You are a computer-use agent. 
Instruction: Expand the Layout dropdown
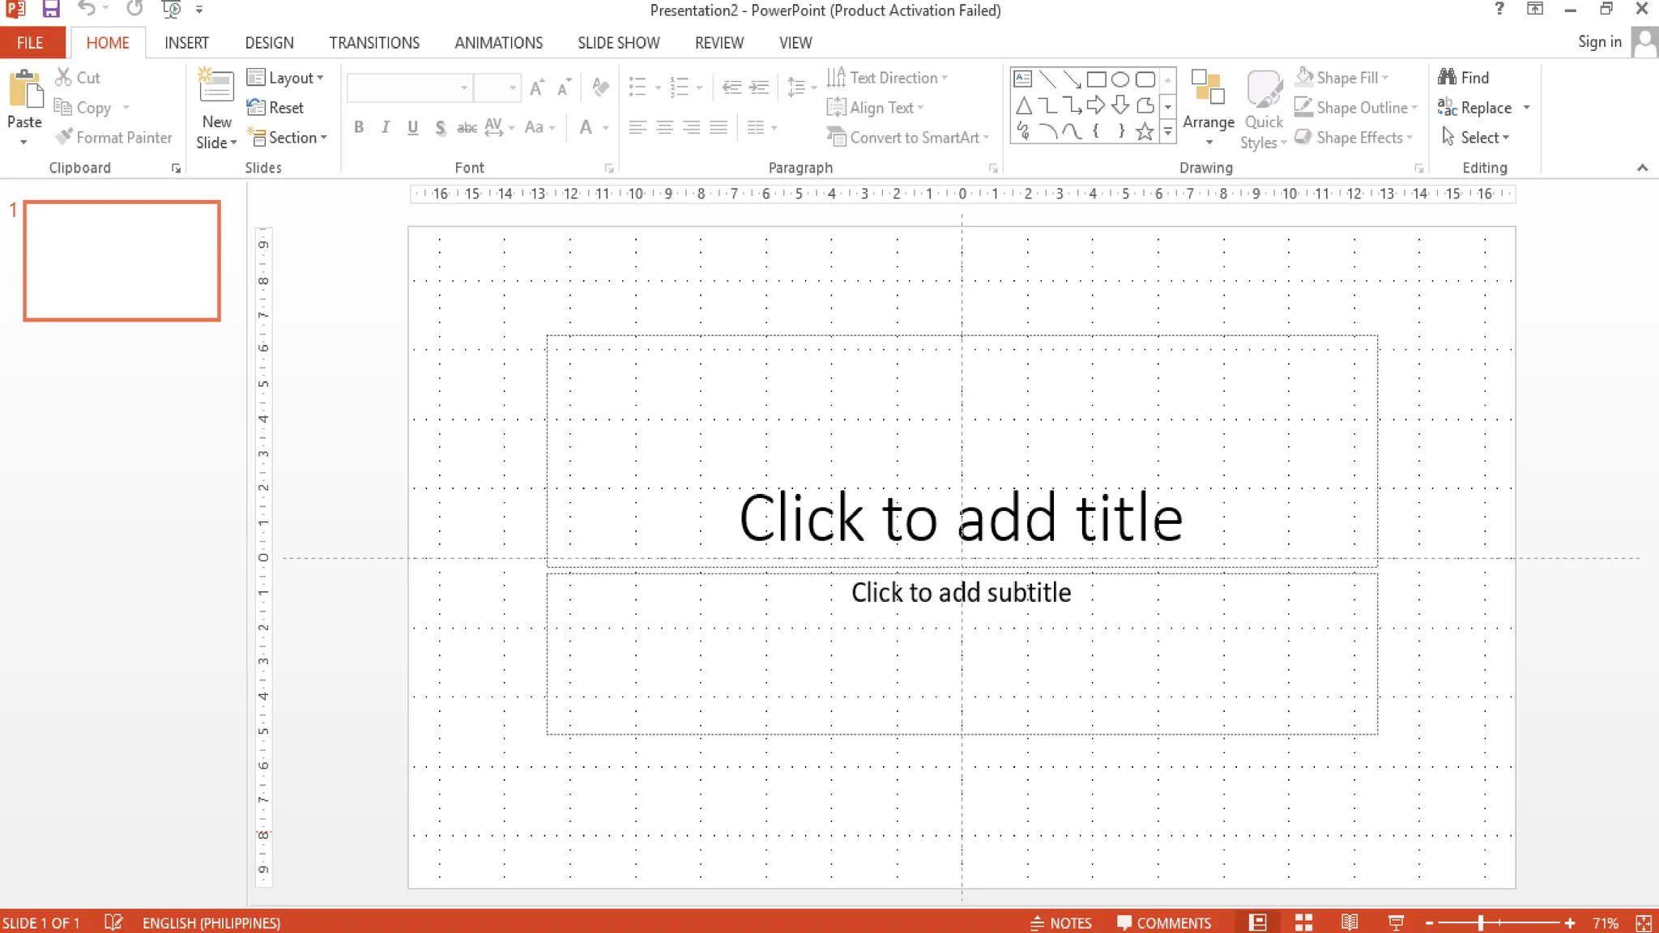[x=285, y=78]
